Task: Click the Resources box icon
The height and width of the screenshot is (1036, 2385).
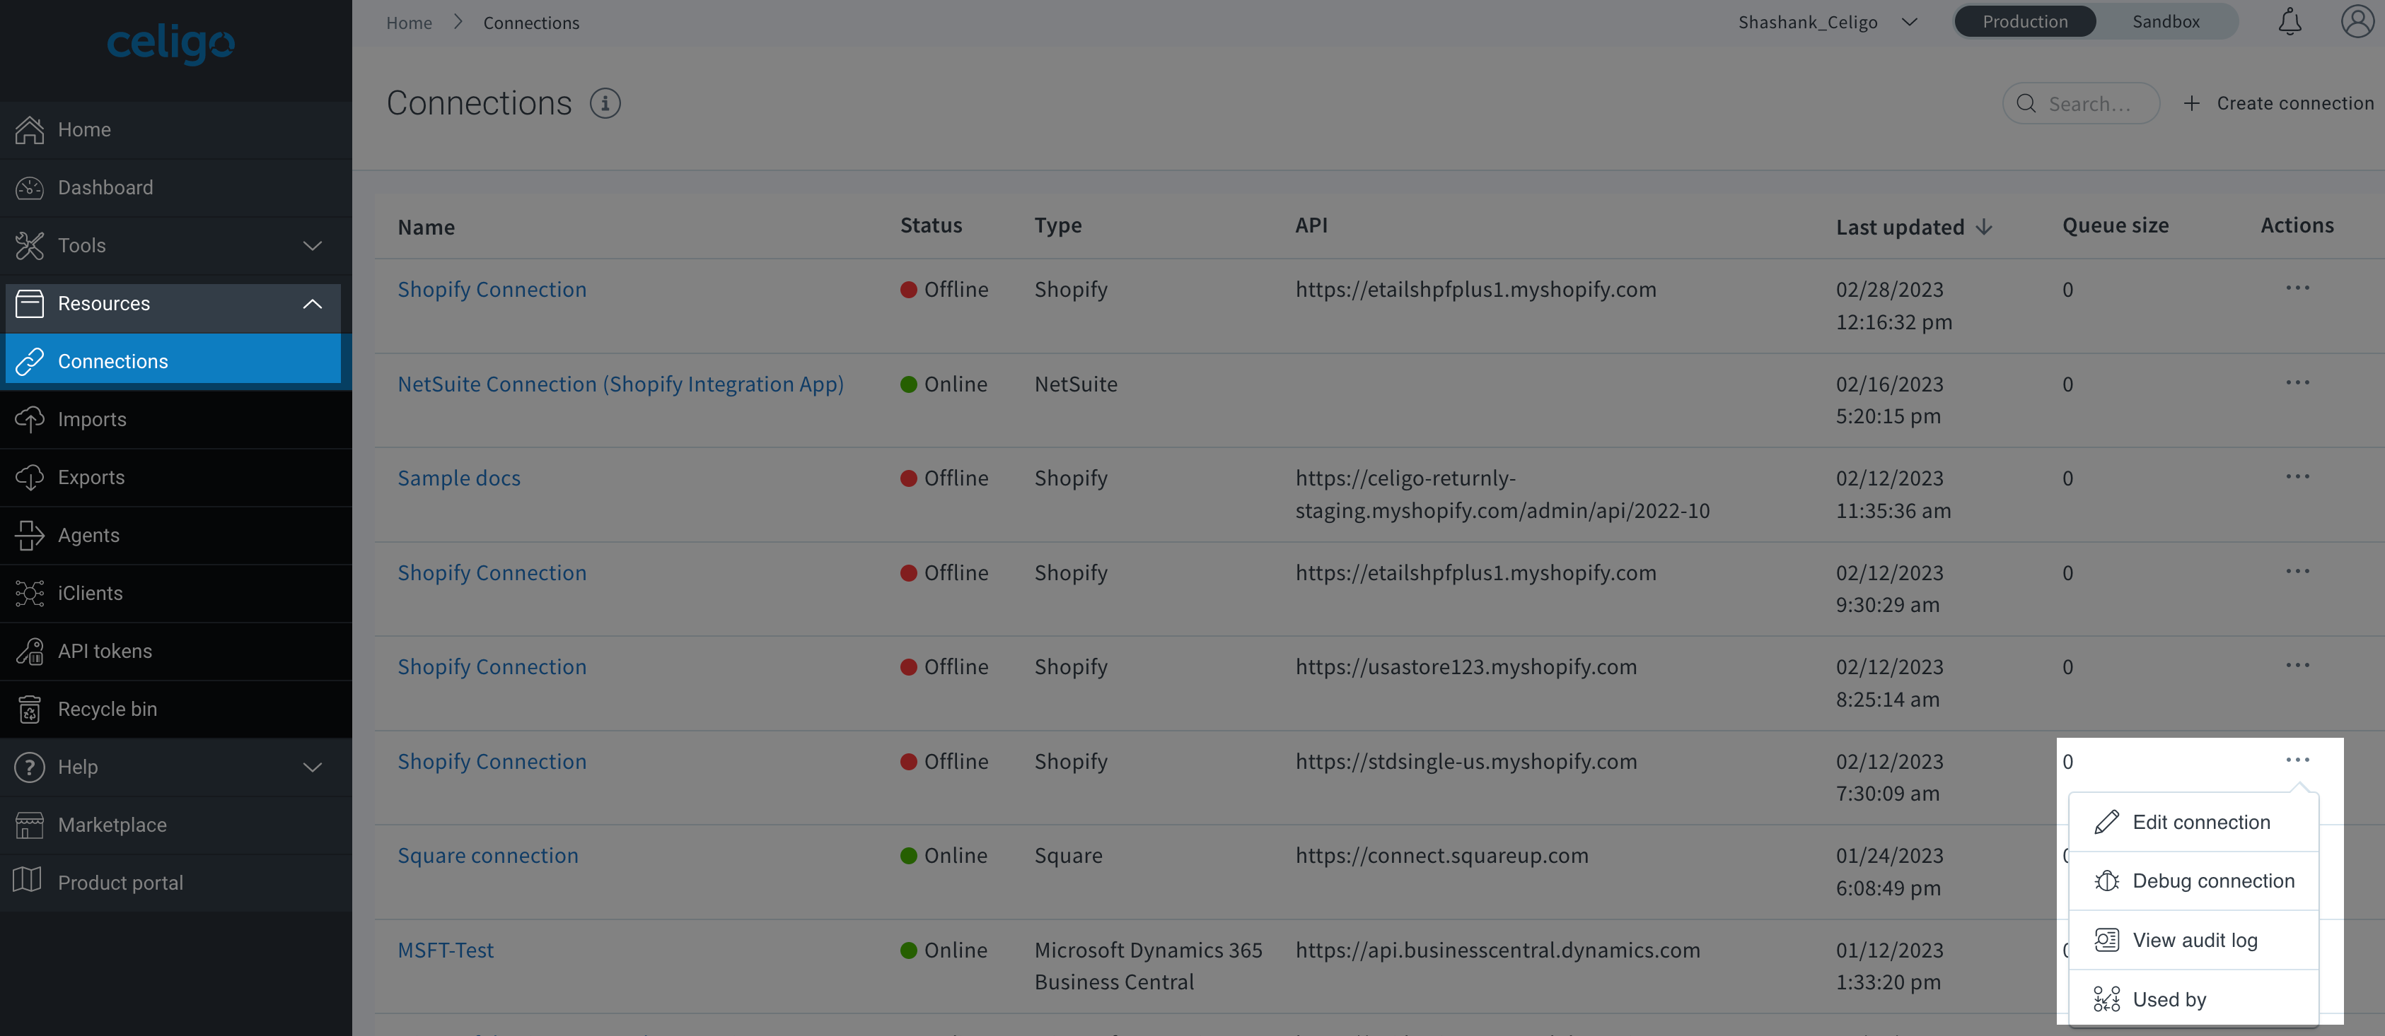Action: [x=30, y=303]
